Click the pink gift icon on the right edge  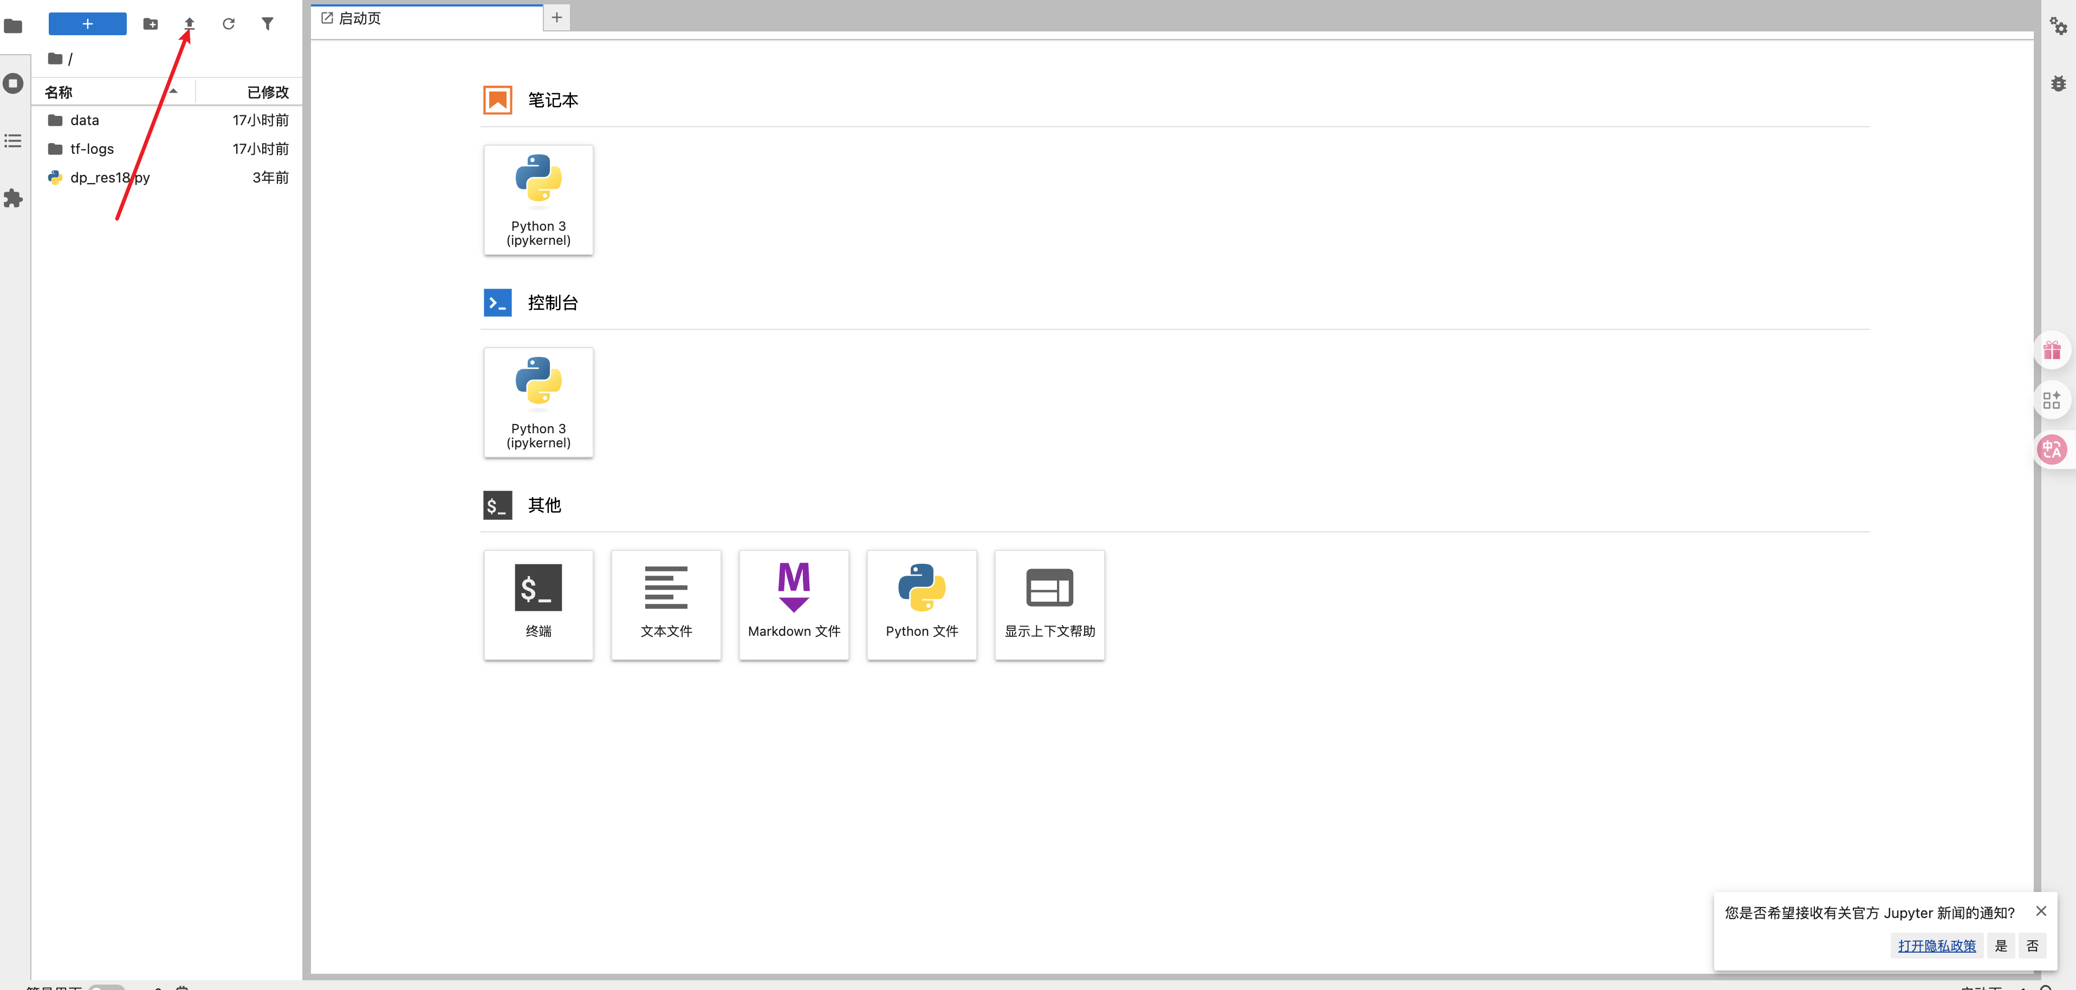[x=2053, y=350]
